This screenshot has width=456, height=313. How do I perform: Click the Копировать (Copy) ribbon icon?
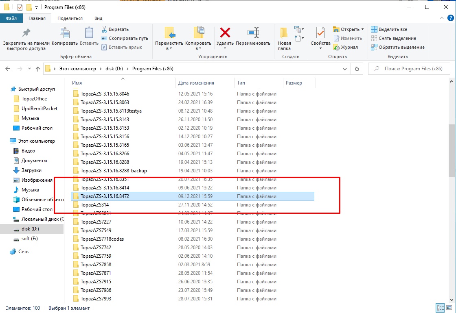[x=65, y=36]
